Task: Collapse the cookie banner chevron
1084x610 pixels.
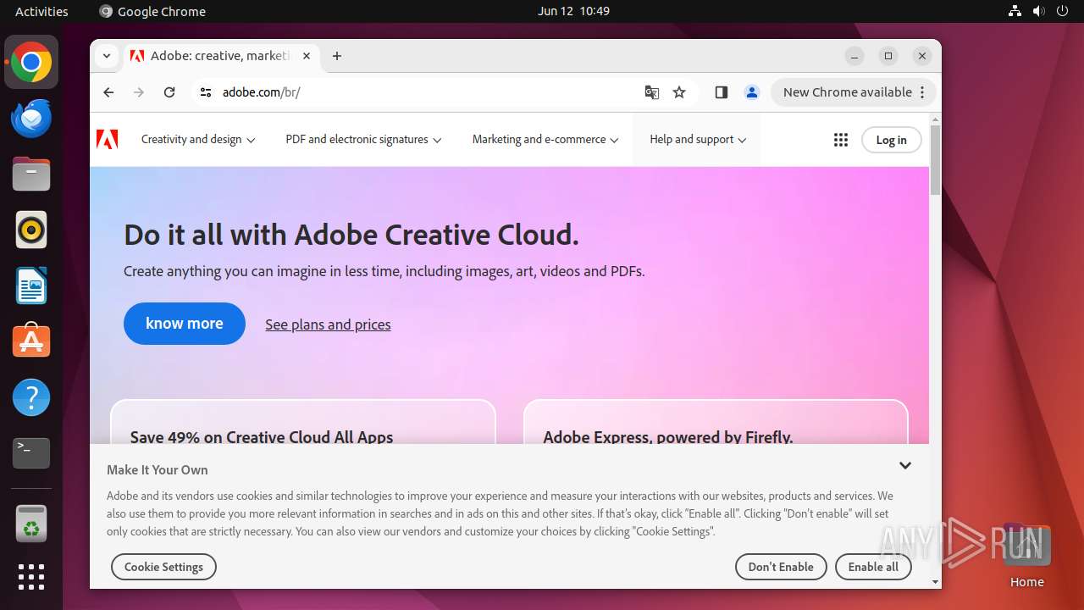Action: pyautogui.click(x=905, y=466)
